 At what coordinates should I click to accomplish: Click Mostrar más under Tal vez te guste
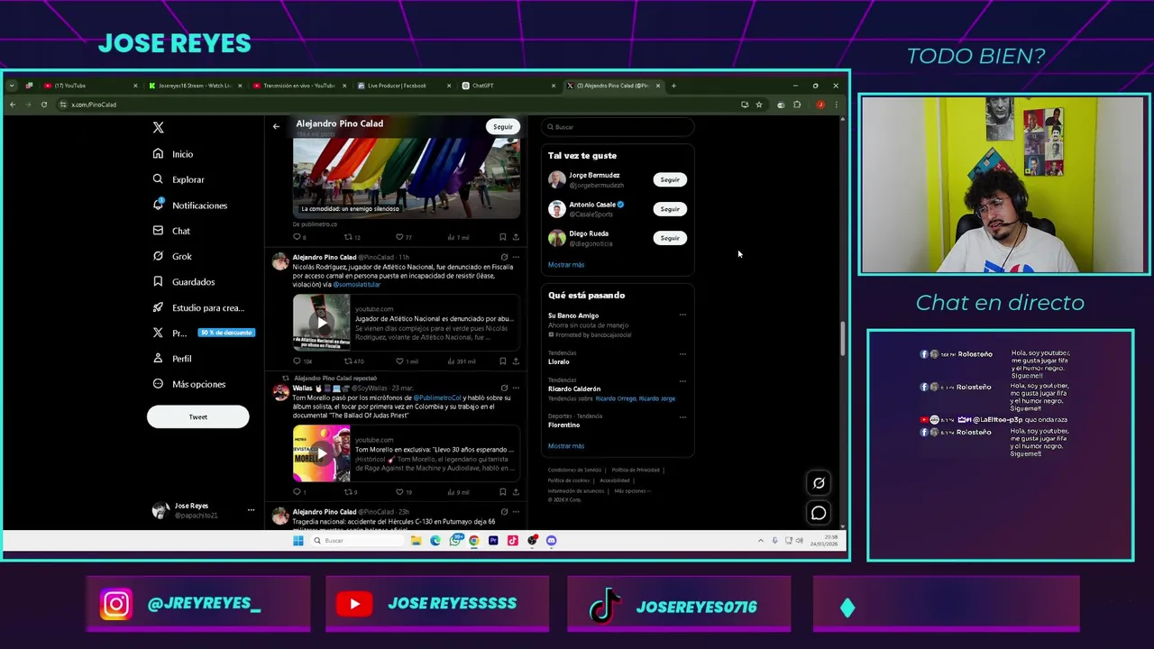(566, 265)
